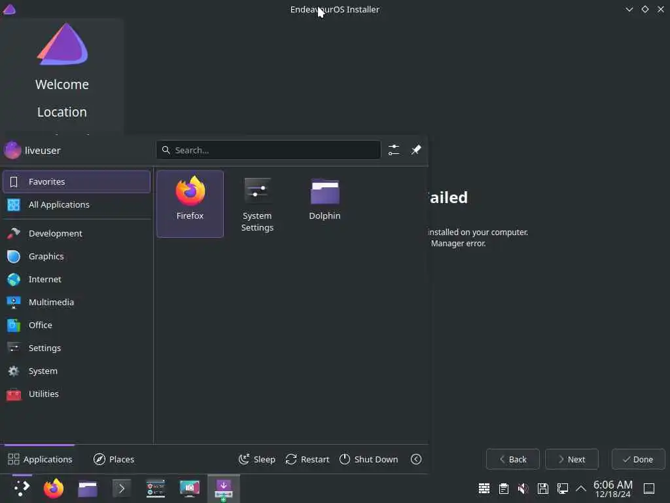Open screenshot tool on taskbar
The image size is (670, 503).
[190, 489]
